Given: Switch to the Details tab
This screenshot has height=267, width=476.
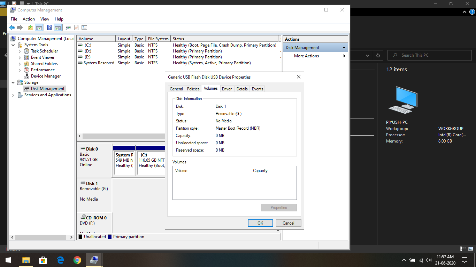Looking at the screenshot, I should coord(242,89).
